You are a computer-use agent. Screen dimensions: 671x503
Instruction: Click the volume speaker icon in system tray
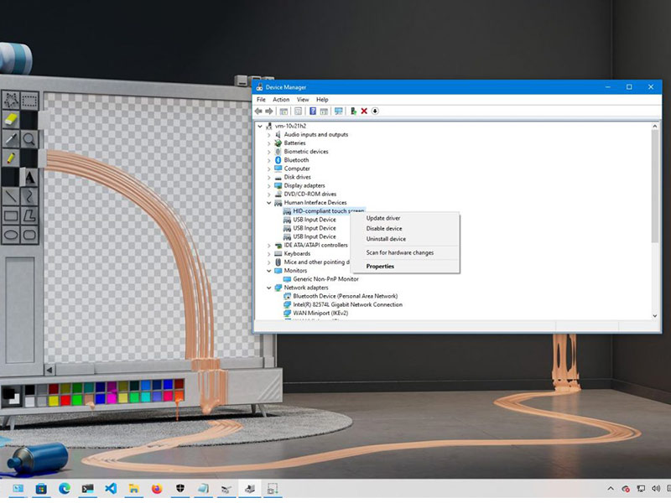coord(655,489)
